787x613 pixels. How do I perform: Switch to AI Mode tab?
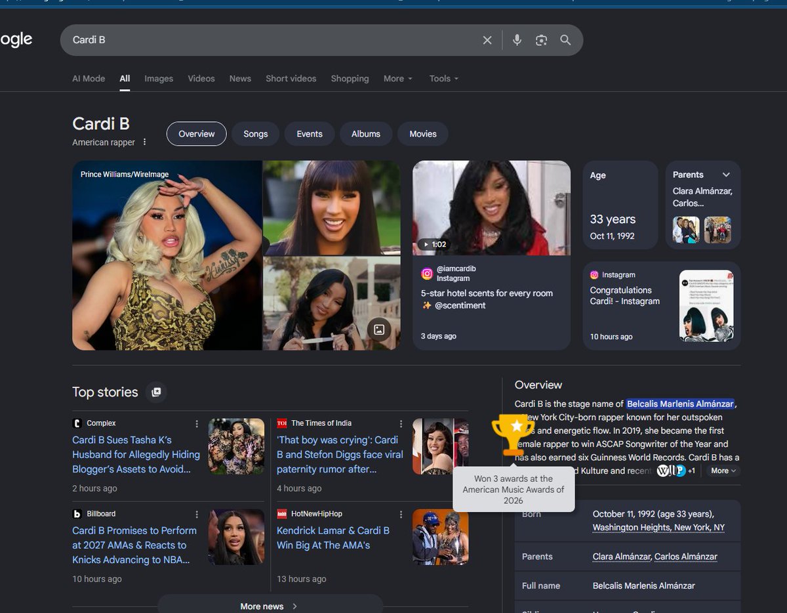[x=89, y=78]
